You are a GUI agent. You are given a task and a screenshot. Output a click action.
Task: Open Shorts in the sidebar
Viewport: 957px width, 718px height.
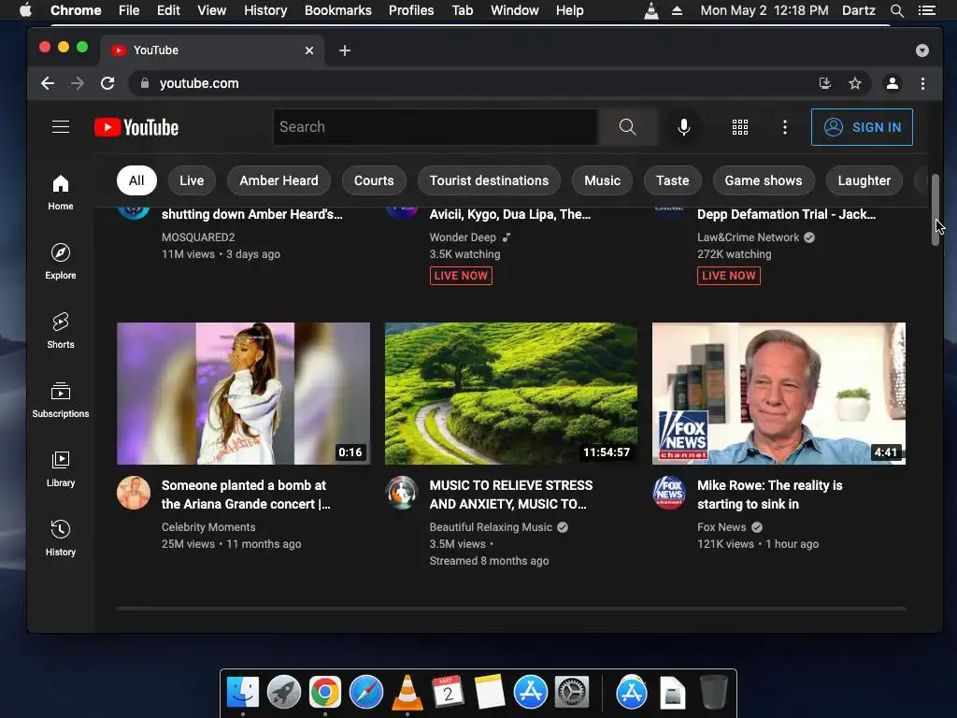(61, 330)
